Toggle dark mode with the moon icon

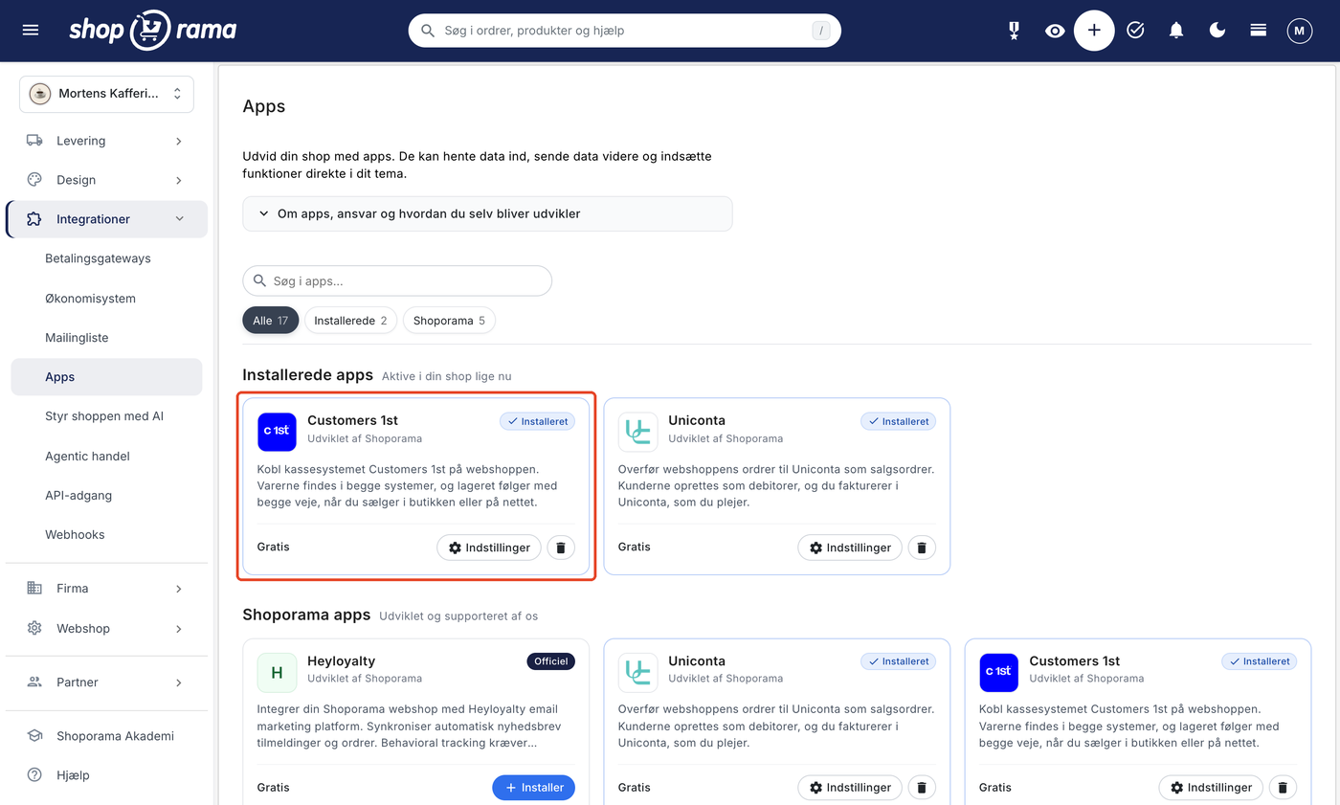[1217, 31]
